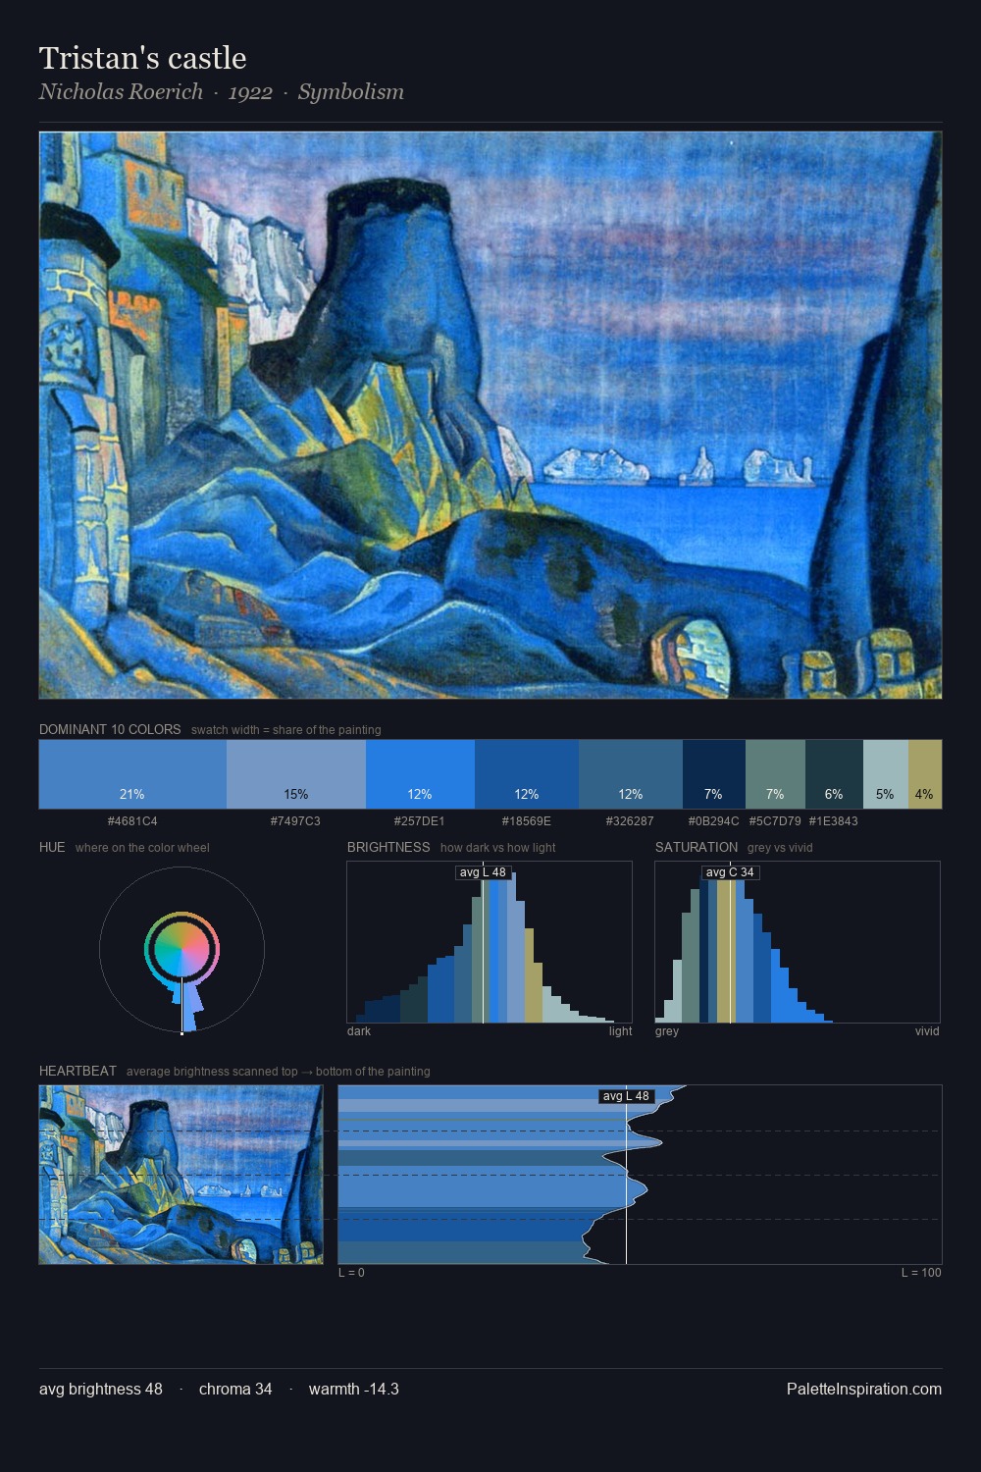The image size is (981, 1472).
Task: Click the heartbeat brightness scan chart
Action: click(x=640, y=1175)
